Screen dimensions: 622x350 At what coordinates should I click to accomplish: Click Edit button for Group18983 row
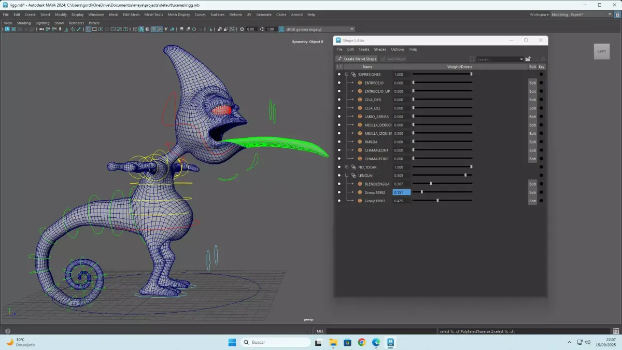532,201
